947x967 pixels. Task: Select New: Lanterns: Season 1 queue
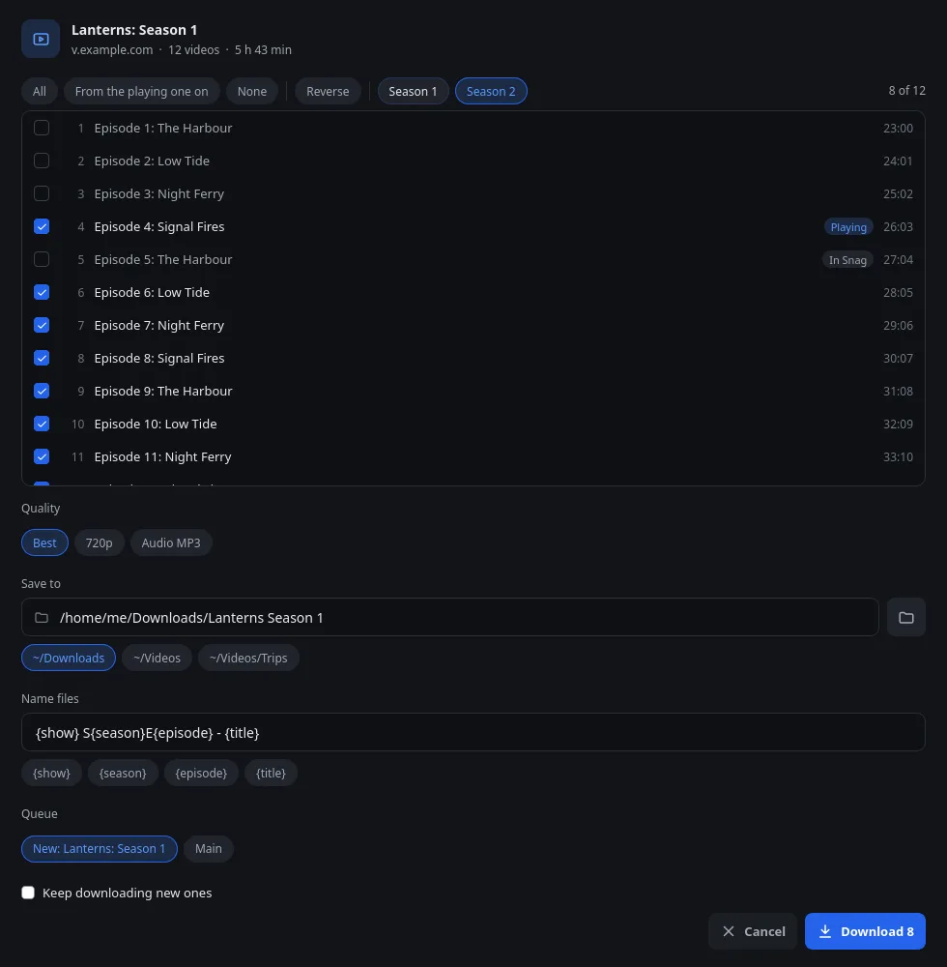pos(100,849)
